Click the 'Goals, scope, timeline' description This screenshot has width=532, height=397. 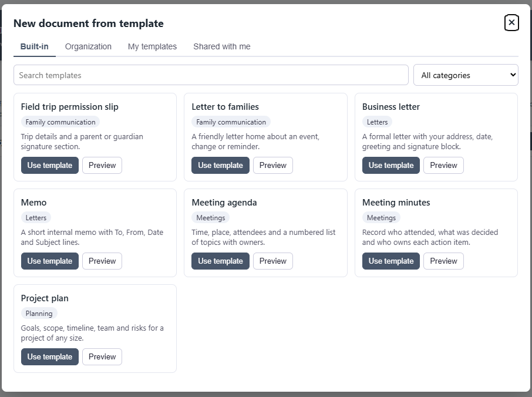(x=92, y=333)
